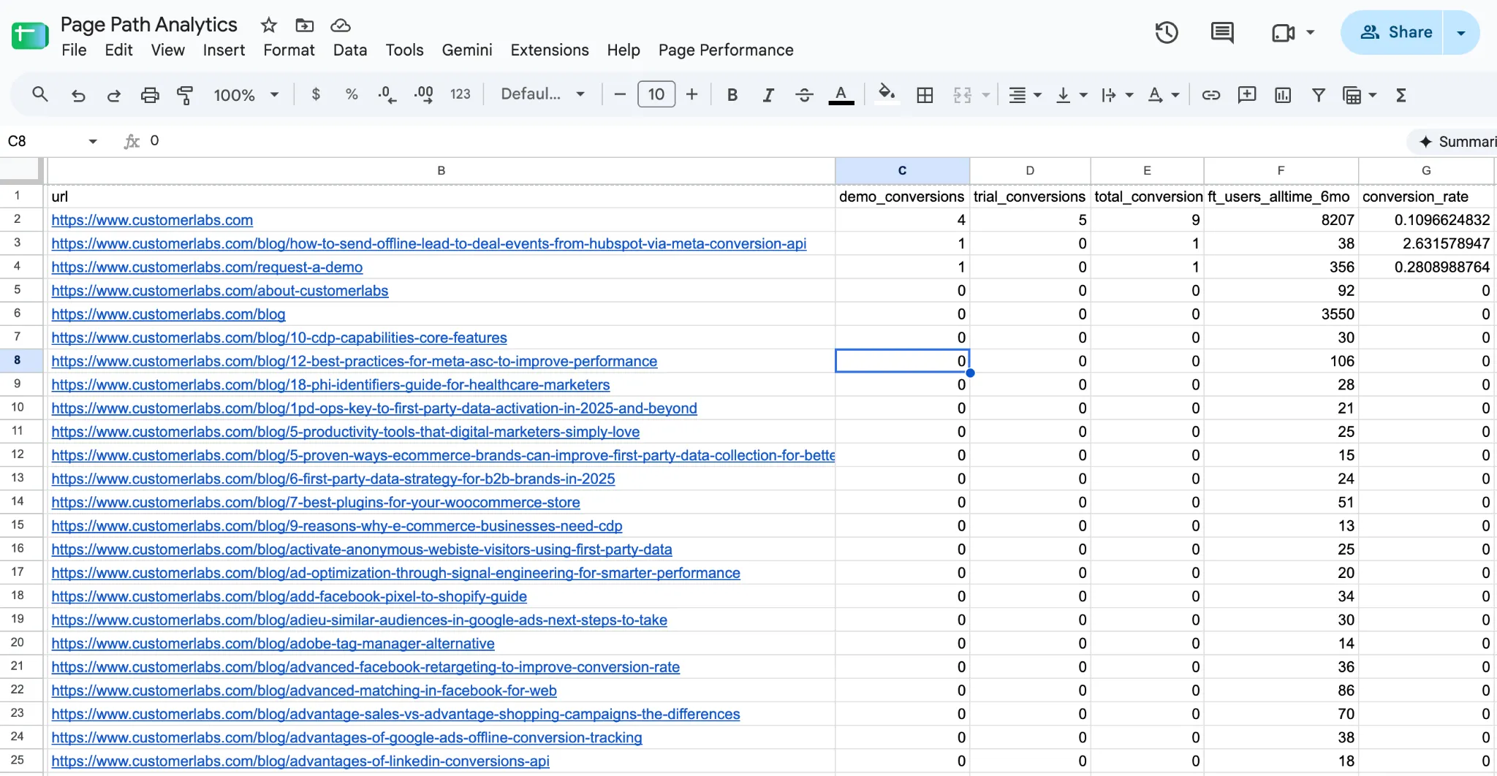Start a Meet call camera icon
This screenshot has width=1497, height=776.
(1283, 33)
